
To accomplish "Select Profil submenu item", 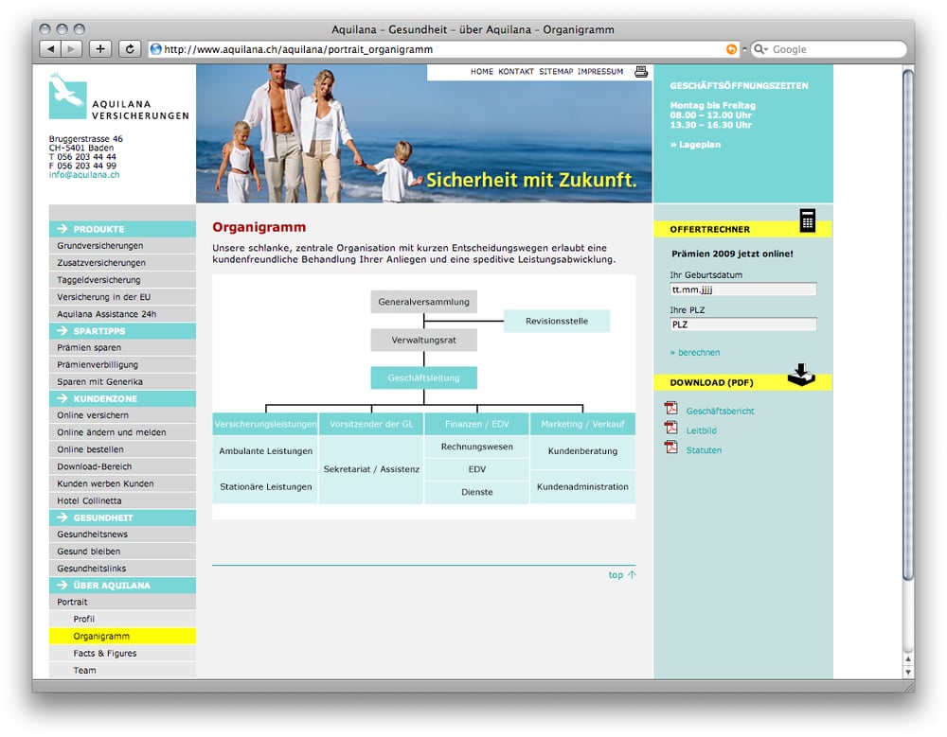I will tap(122, 619).
